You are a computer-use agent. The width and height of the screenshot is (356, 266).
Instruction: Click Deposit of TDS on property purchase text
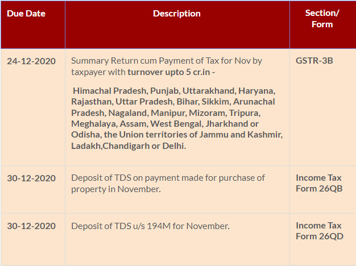[168, 184]
